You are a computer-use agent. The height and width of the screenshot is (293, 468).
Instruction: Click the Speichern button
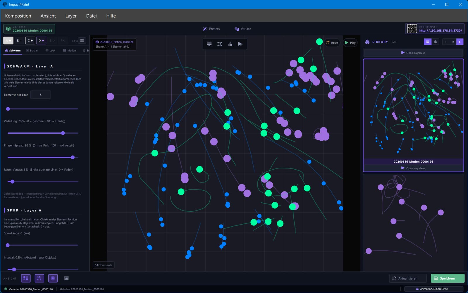(x=448, y=278)
